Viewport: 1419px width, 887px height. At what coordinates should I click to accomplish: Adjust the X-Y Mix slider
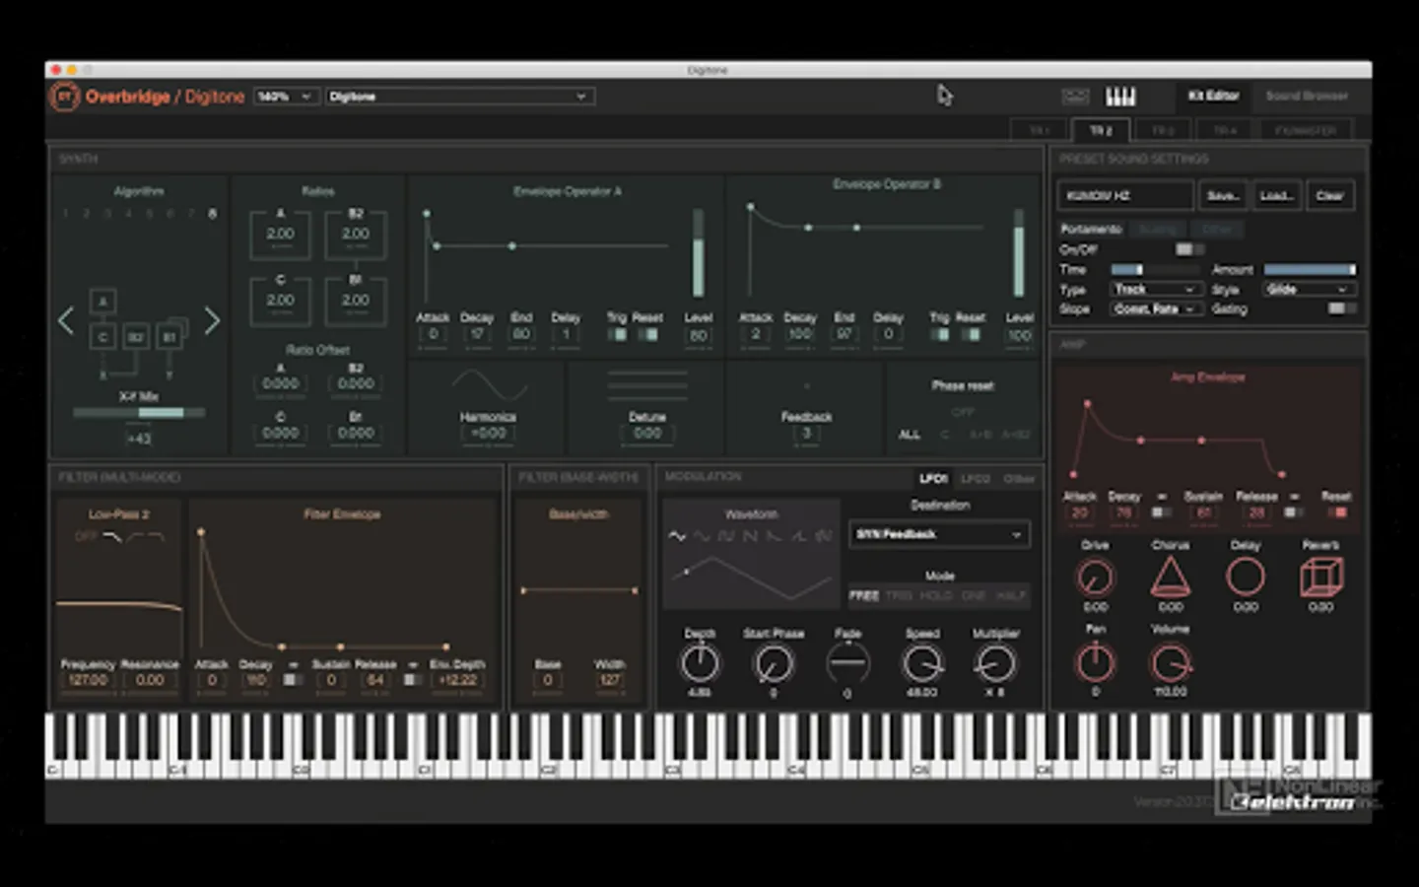point(139,413)
